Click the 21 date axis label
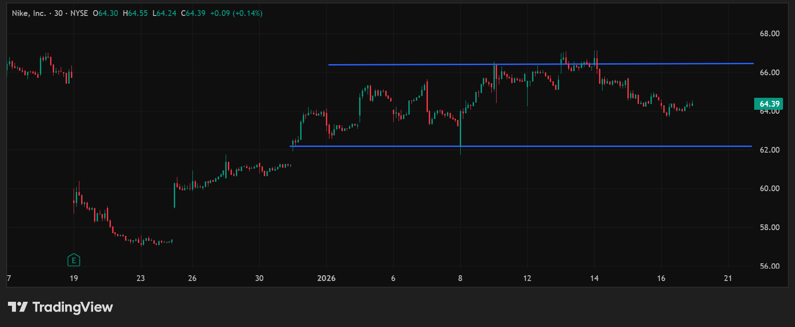Viewport: 795px width, 327px height. 728,278
